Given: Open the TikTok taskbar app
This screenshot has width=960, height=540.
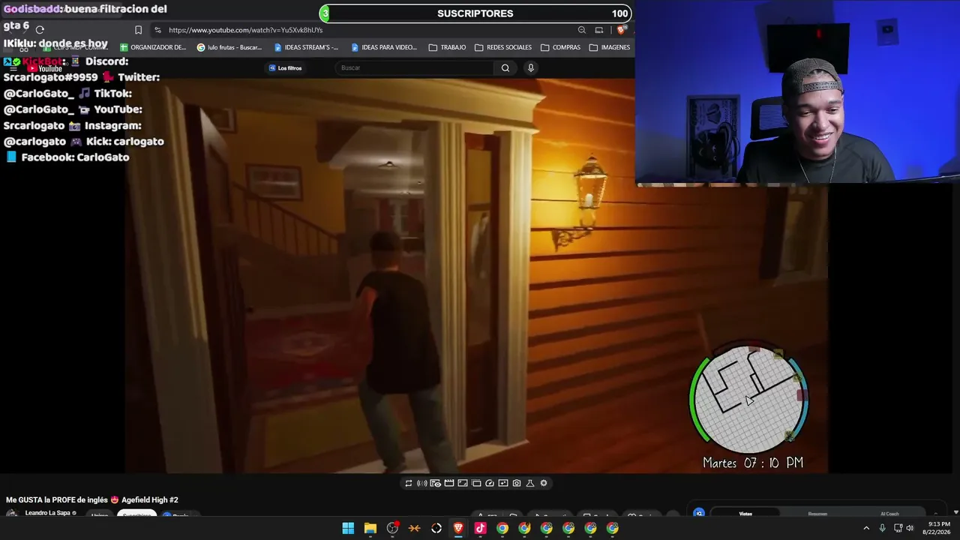Looking at the screenshot, I should 481,528.
